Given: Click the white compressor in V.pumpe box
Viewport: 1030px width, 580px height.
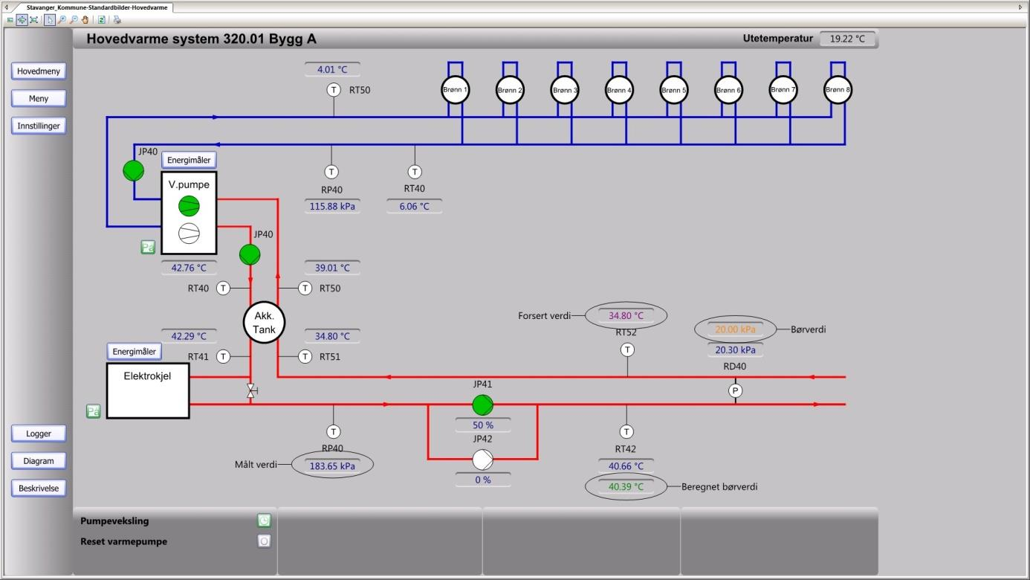Looking at the screenshot, I should coord(189,233).
